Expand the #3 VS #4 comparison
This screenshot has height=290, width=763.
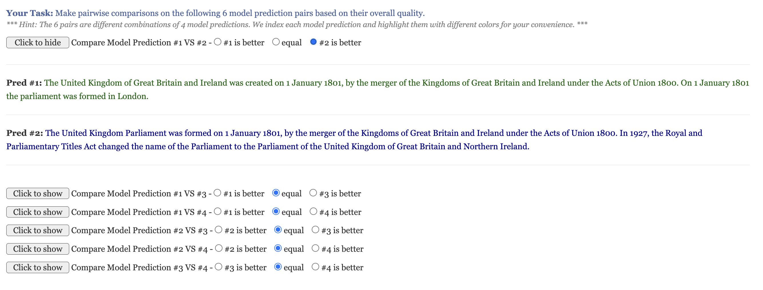38,267
